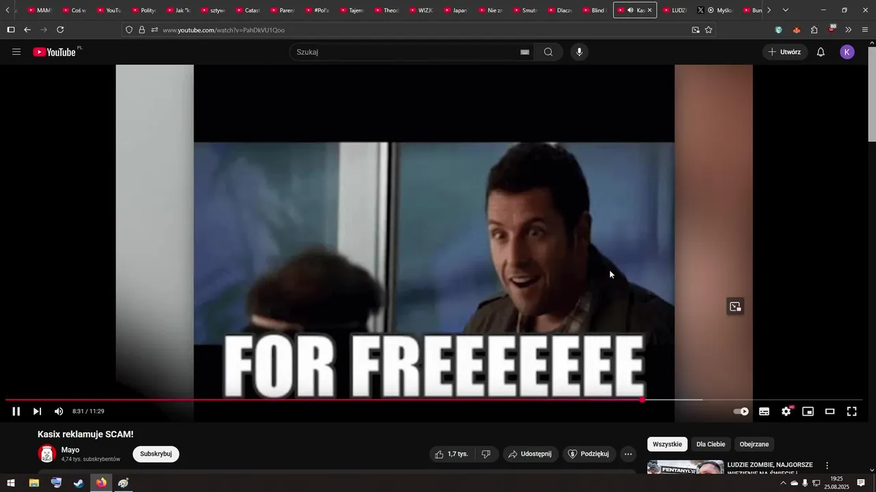Open Windows Start menu
The width and height of the screenshot is (876, 492).
(11, 483)
